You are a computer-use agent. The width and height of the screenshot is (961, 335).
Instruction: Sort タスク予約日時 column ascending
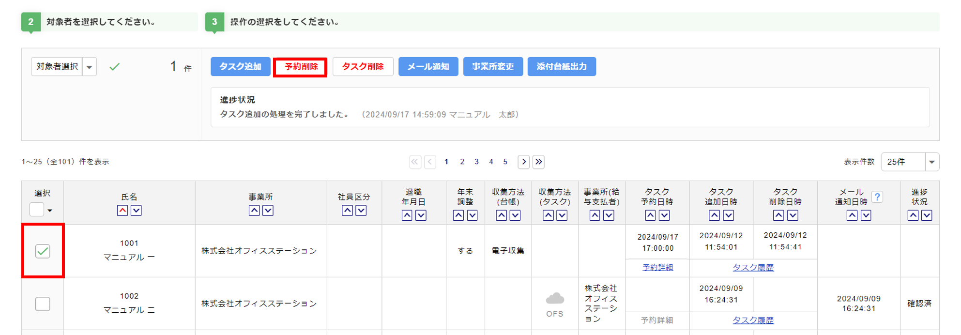pyautogui.click(x=651, y=215)
